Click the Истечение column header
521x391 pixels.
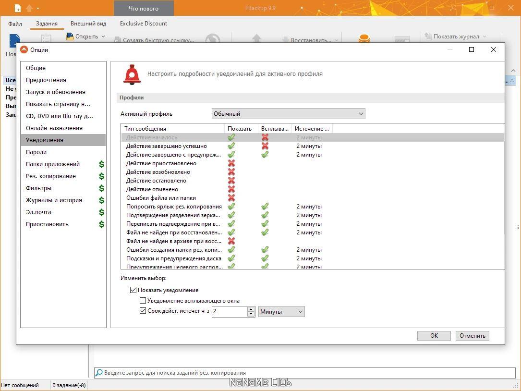click(x=312, y=129)
